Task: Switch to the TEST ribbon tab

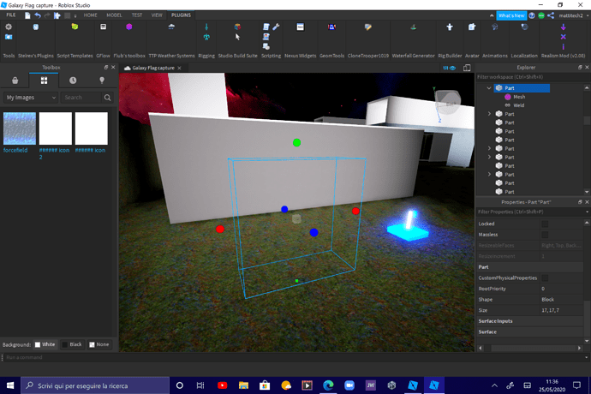Action: [137, 15]
